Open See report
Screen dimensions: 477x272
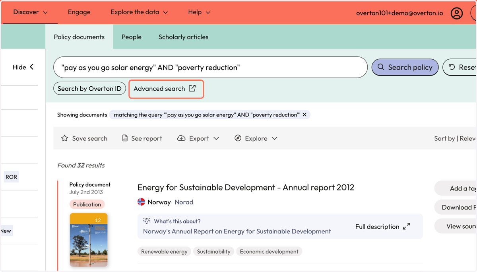click(142, 138)
